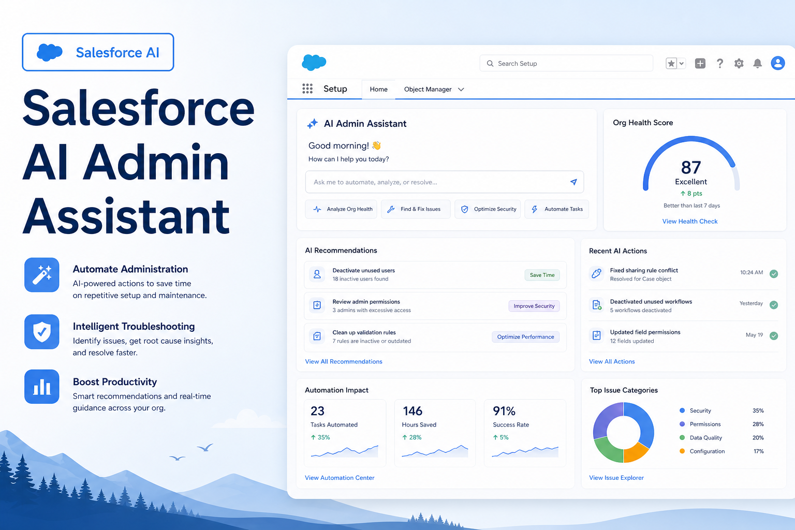Viewport: 795px width, 530px height.
Task: Click the Favorites star icon
Action: pyautogui.click(x=671, y=64)
